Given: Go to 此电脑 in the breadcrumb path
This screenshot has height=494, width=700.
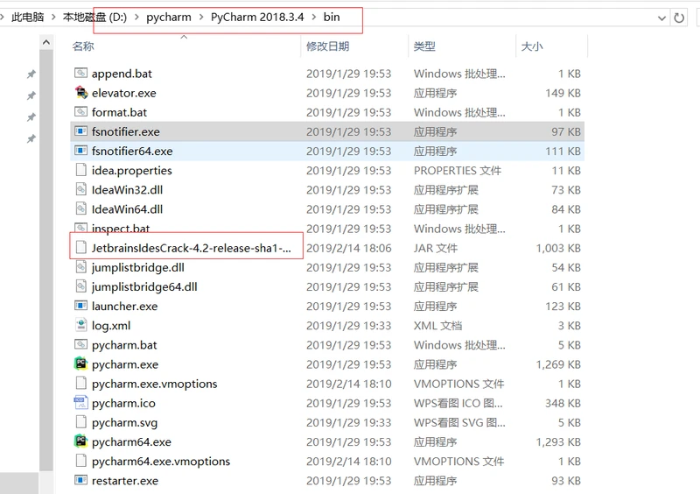Looking at the screenshot, I should 27,18.
